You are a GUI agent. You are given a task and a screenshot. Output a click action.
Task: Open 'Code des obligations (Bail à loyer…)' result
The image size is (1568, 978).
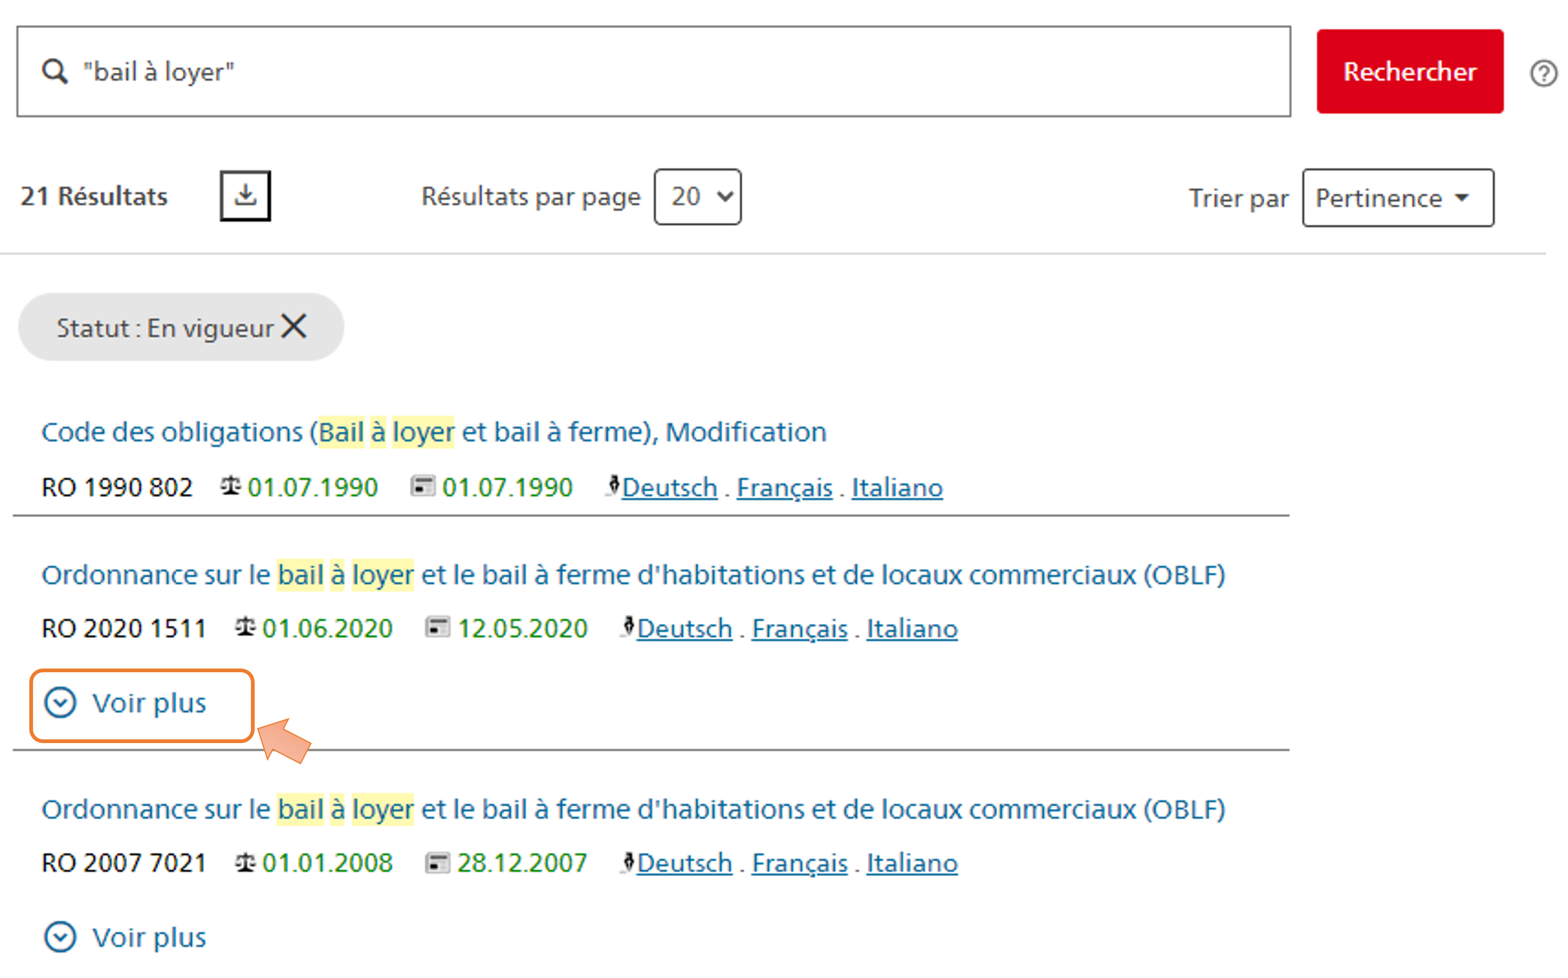click(433, 432)
